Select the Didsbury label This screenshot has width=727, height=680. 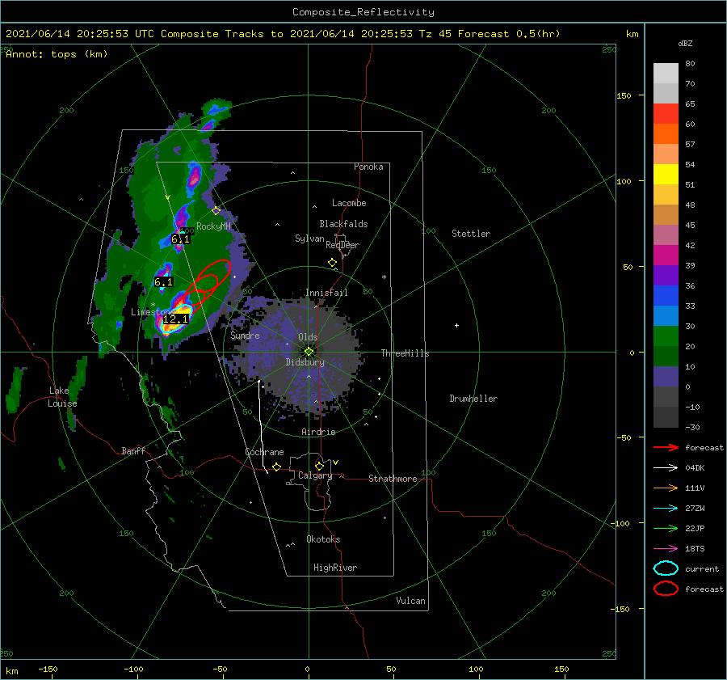[x=305, y=362]
